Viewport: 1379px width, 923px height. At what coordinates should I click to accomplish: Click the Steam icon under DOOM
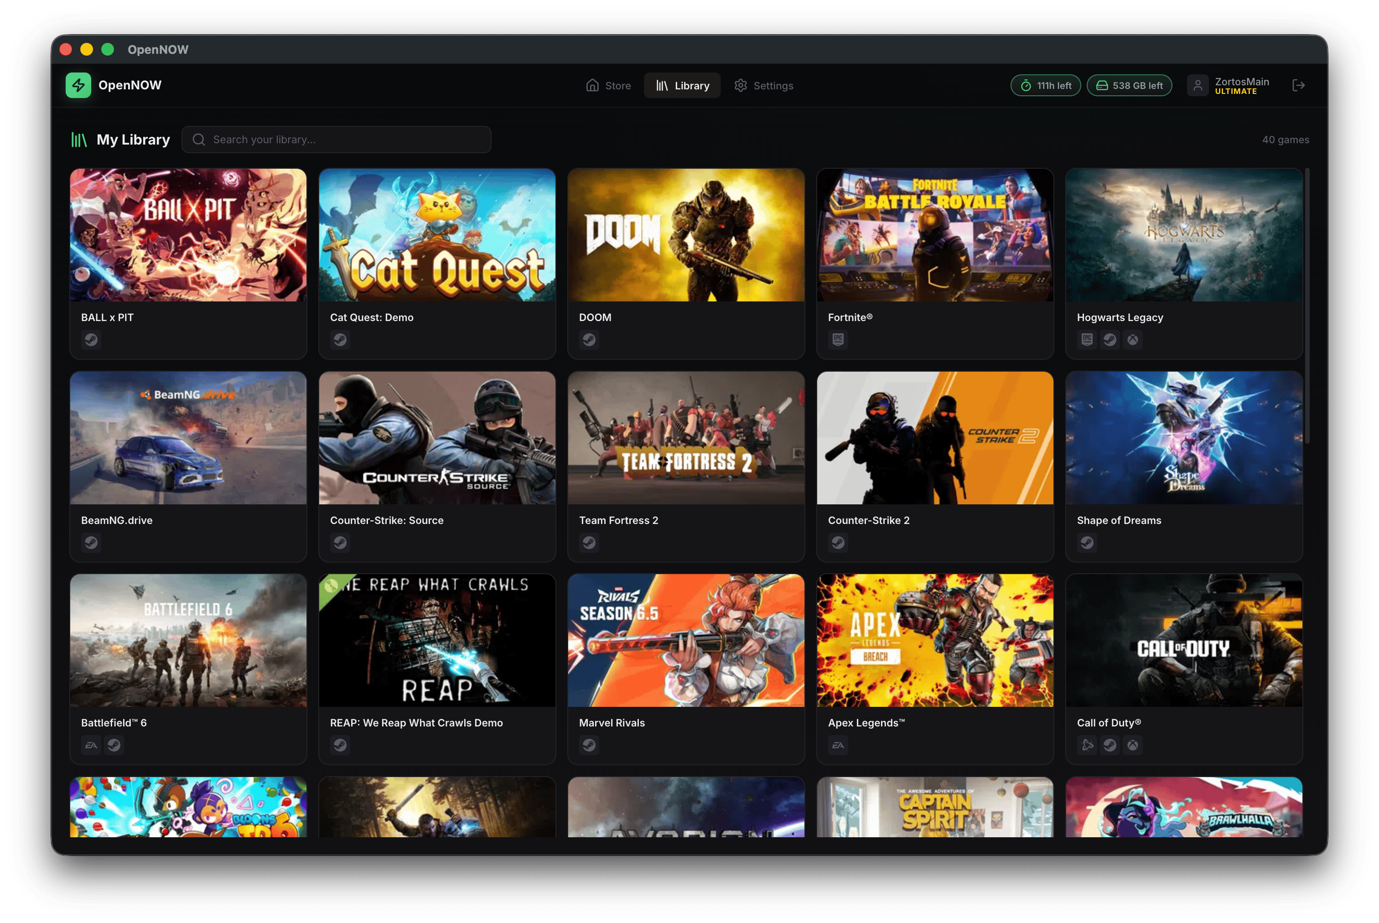589,340
